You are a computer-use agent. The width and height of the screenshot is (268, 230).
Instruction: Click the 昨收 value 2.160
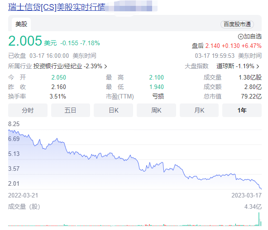(x=59, y=87)
